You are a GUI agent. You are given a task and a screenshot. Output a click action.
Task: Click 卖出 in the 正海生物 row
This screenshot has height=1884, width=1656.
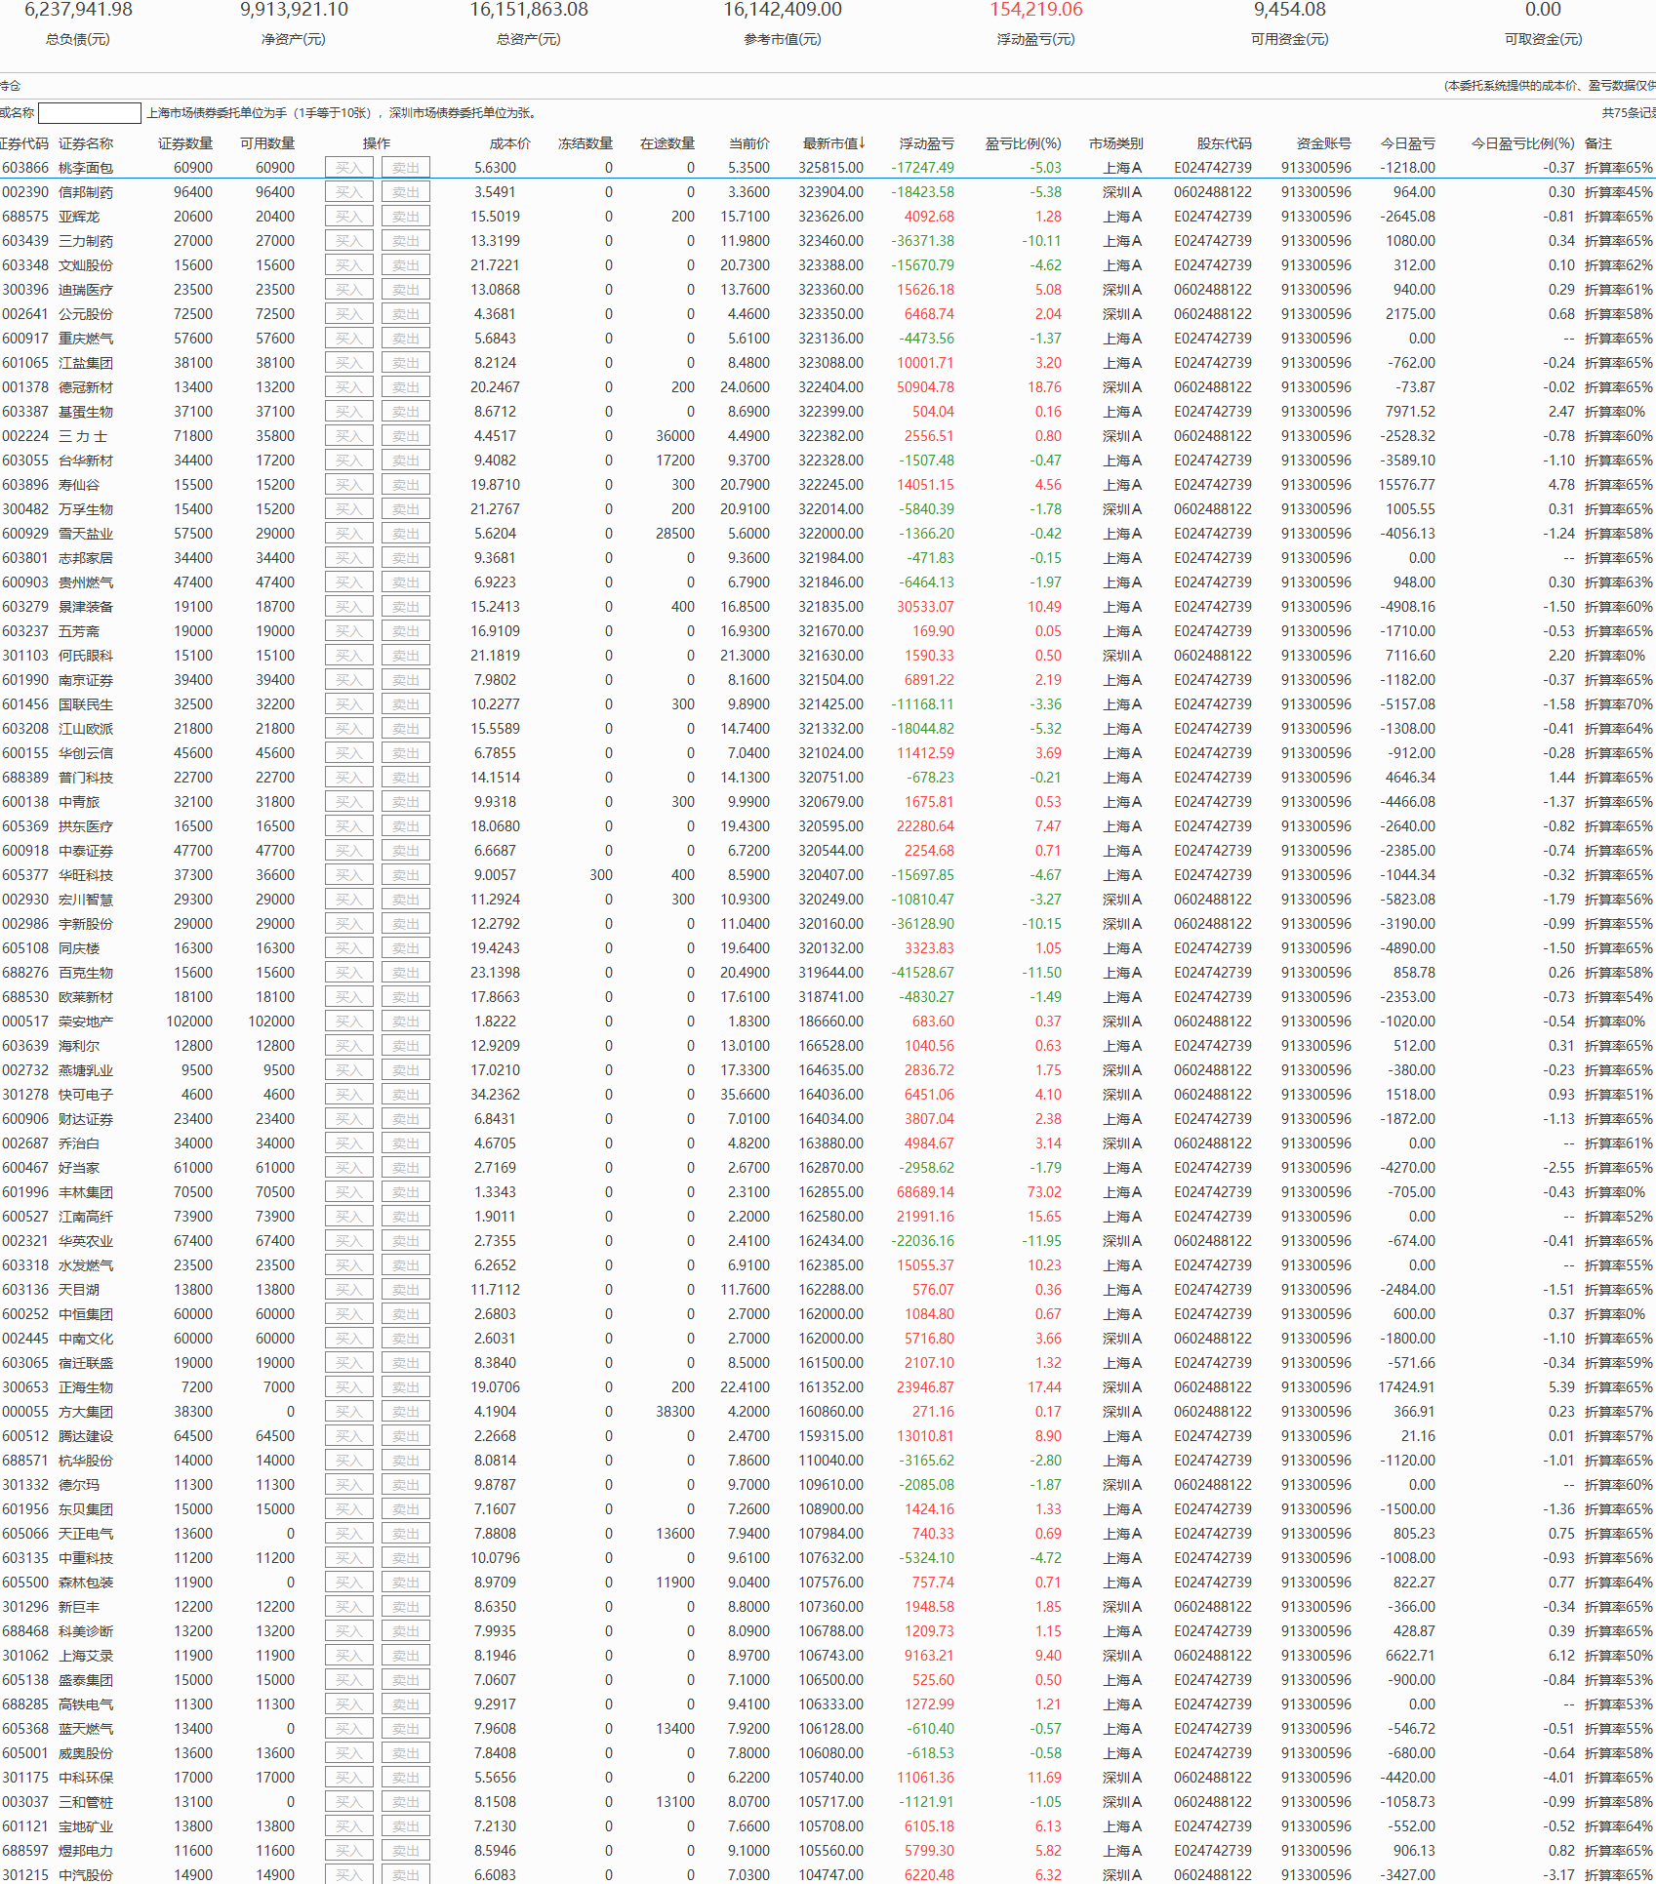click(405, 1387)
